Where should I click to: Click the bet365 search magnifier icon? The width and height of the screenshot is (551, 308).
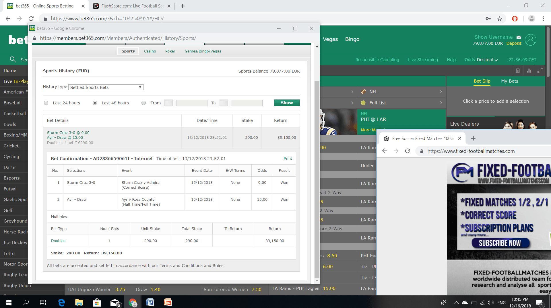point(13,59)
